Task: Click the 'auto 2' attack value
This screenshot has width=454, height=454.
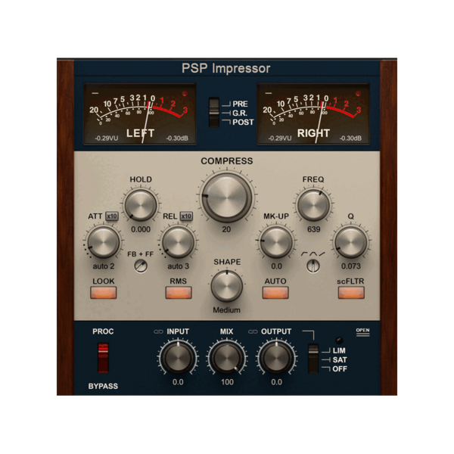Action: pyautogui.click(x=104, y=266)
